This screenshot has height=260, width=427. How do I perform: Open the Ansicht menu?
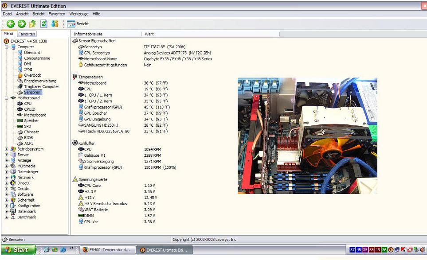[x=22, y=14]
